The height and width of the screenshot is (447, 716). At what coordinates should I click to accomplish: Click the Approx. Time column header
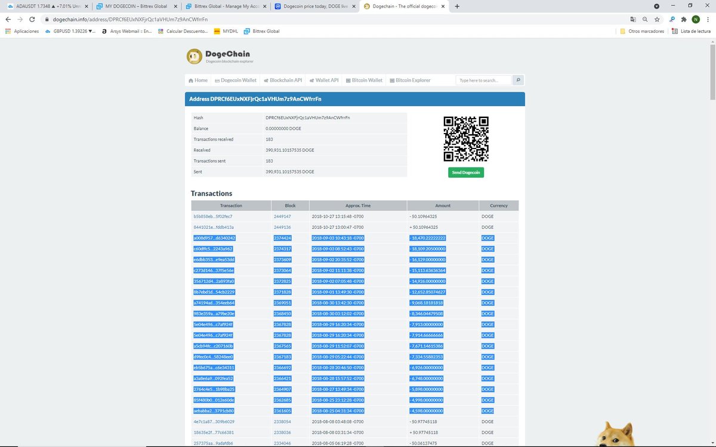click(358, 206)
